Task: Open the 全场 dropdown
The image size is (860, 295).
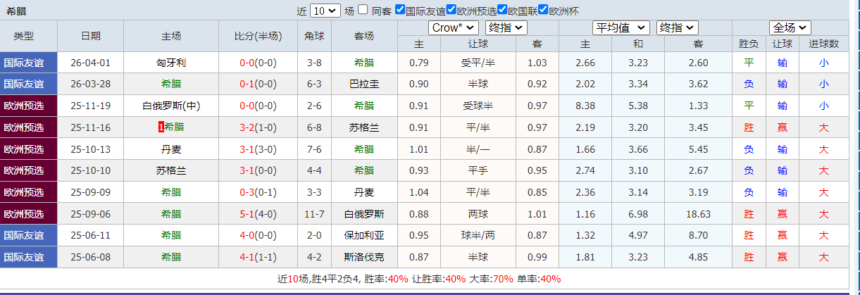Action: (790, 27)
